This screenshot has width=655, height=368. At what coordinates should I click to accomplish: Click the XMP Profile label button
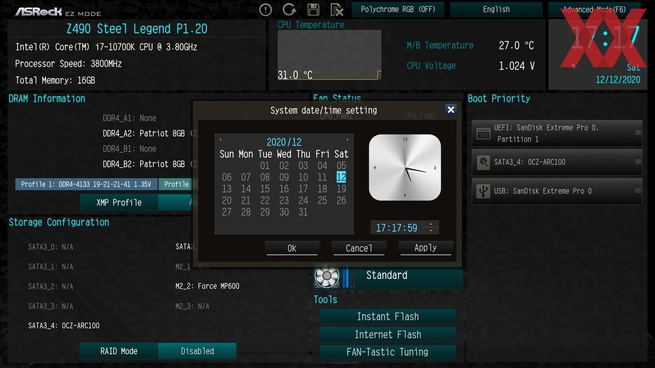click(119, 203)
